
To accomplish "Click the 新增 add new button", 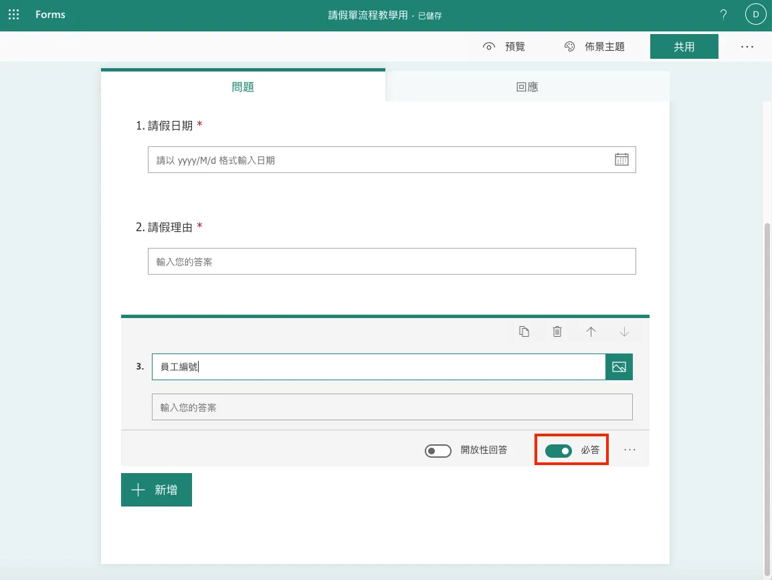I will 157,490.
